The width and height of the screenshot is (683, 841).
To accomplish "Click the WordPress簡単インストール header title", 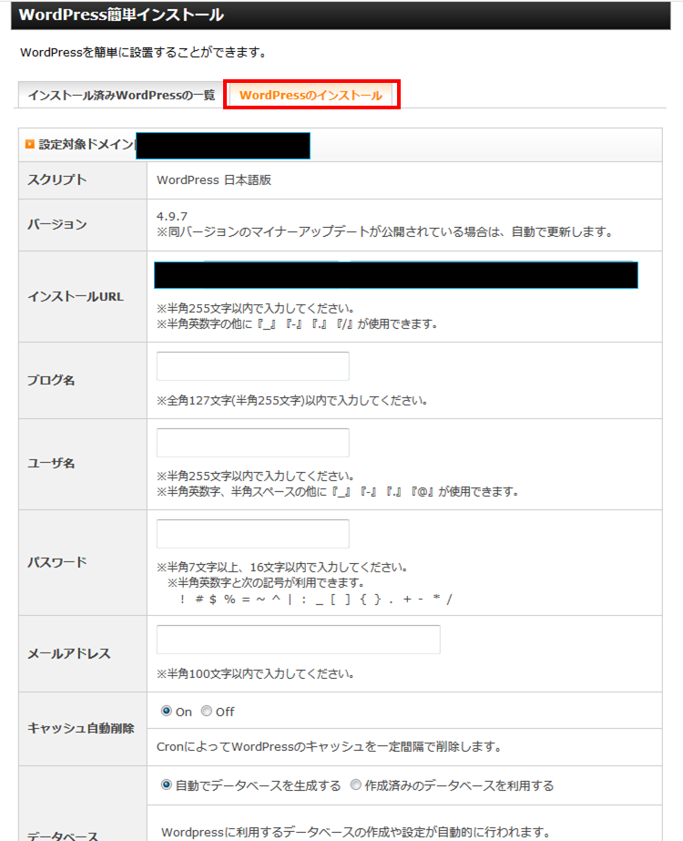I will tap(122, 15).
